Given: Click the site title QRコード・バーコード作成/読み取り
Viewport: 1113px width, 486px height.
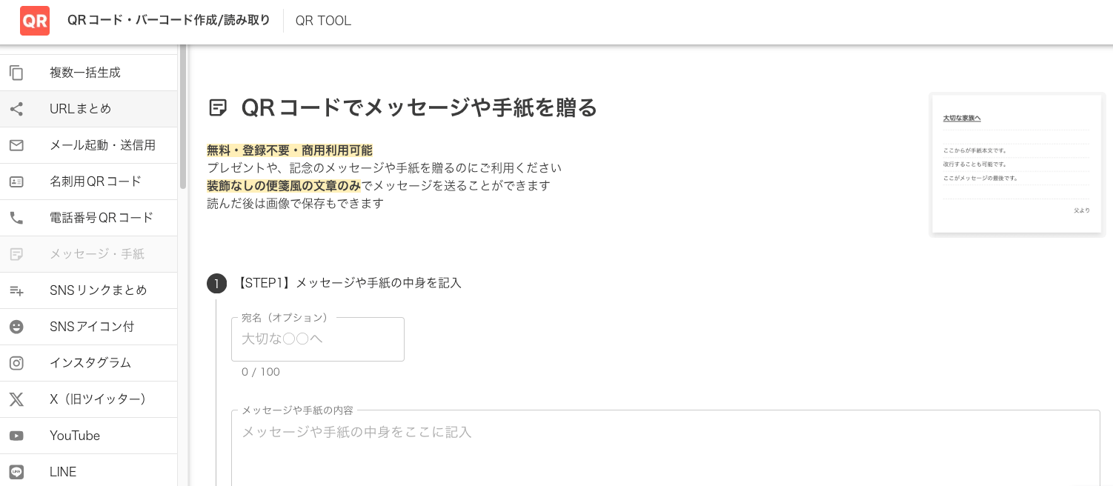Looking at the screenshot, I should (169, 21).
